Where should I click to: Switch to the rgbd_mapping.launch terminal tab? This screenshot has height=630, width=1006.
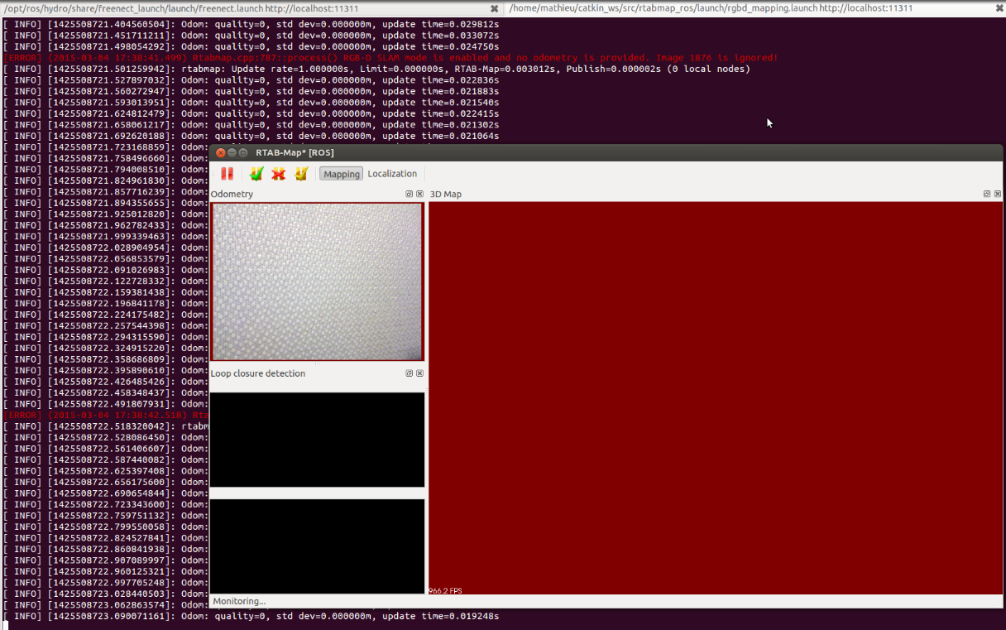click(x=711, y=8)
